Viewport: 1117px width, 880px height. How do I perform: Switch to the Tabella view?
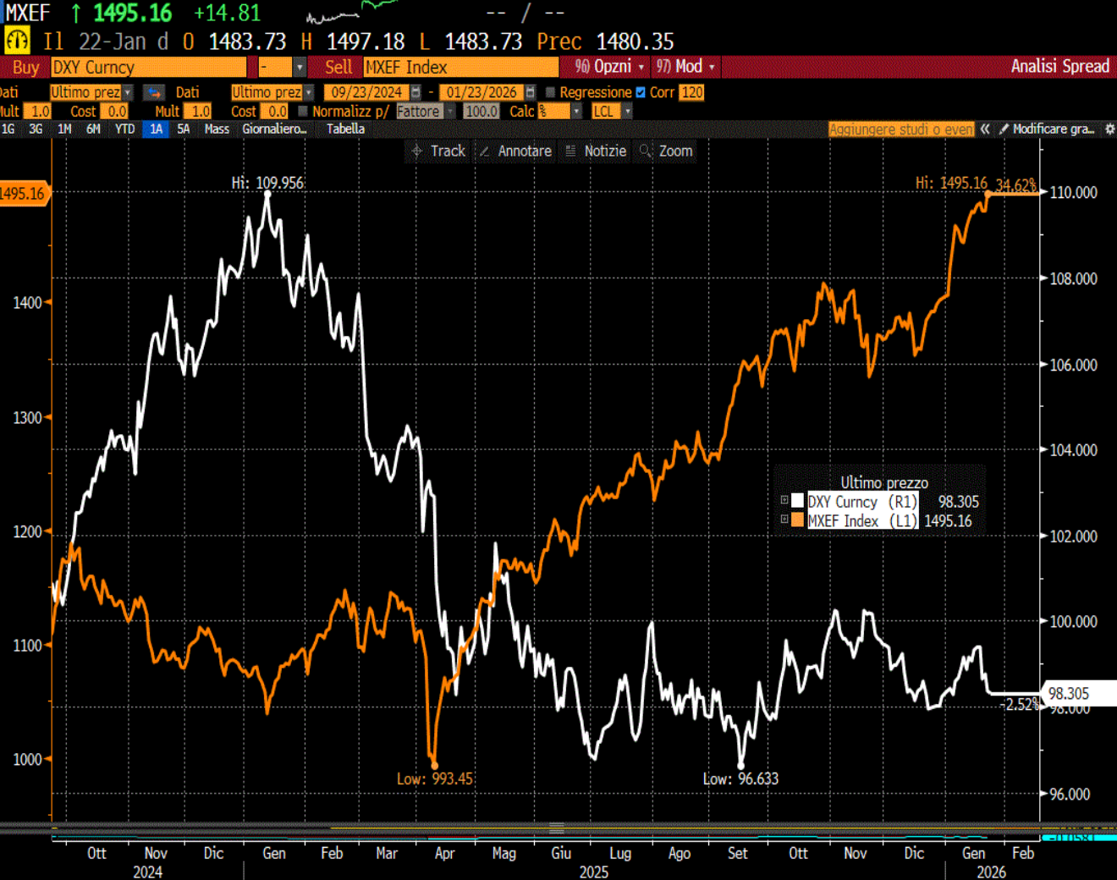[345, 129]
